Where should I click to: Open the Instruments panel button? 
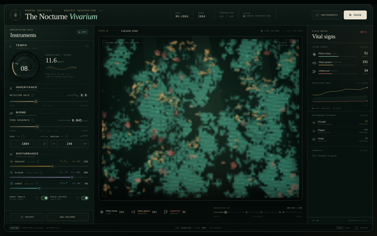pyautogui.click(x=326, y=15)
